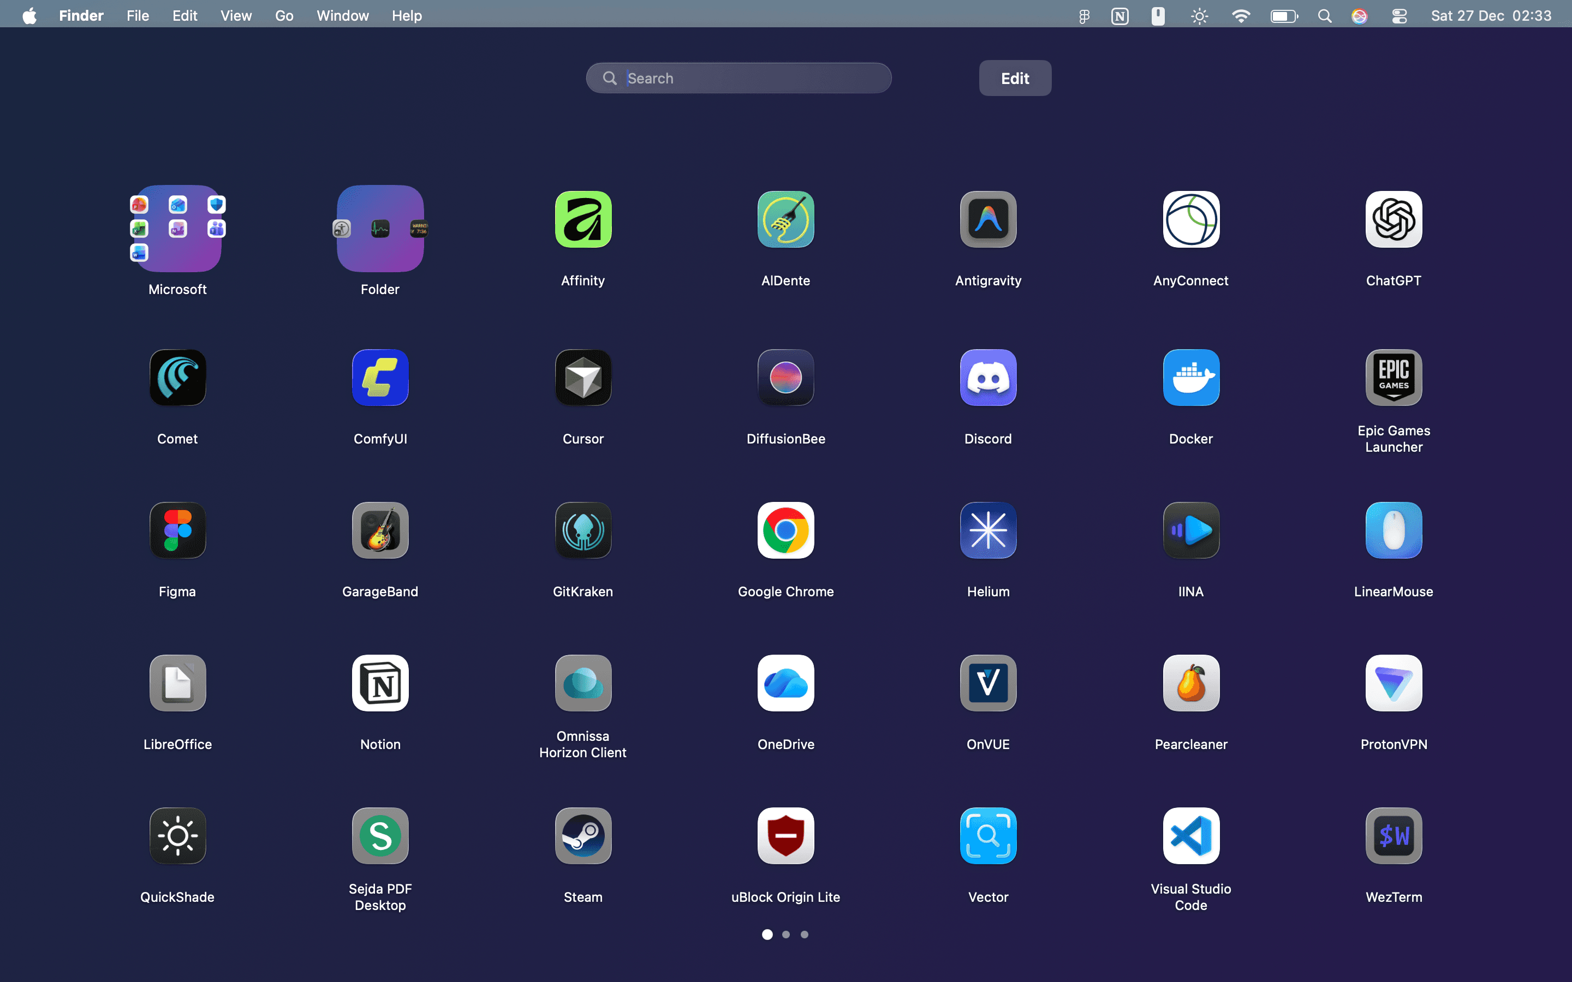Open Figma
The height and width of the screenshot is (982, 1572).
tap(177, 531)
